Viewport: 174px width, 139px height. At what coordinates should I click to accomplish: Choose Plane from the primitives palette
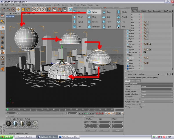click(x=94, y=17)
